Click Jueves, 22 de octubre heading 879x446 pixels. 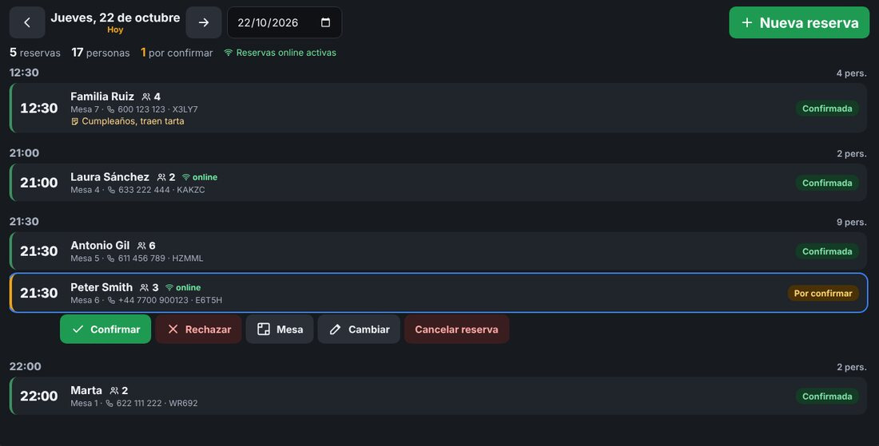coord(115,18)
